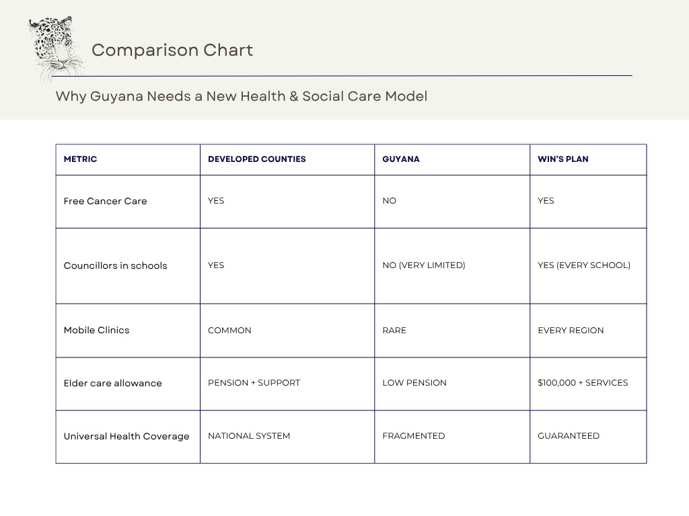689x516 pixels.
Task: Select the subtitle about Guyana's care model
Action: tap(241, 96)
